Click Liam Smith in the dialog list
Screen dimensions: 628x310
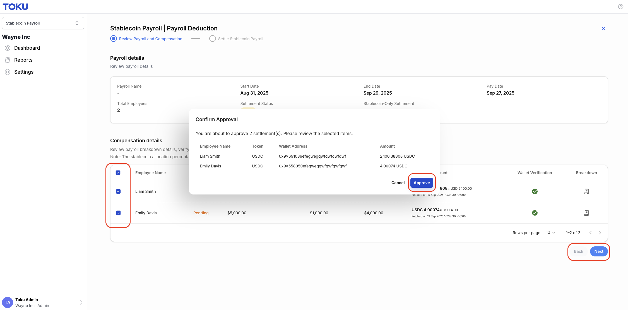coord(210,156)
